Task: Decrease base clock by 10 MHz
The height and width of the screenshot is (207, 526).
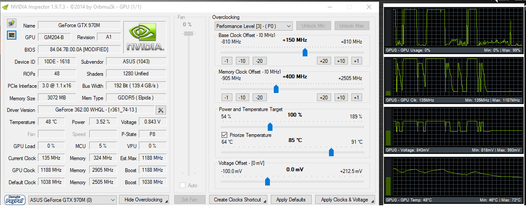Action: 242,61
